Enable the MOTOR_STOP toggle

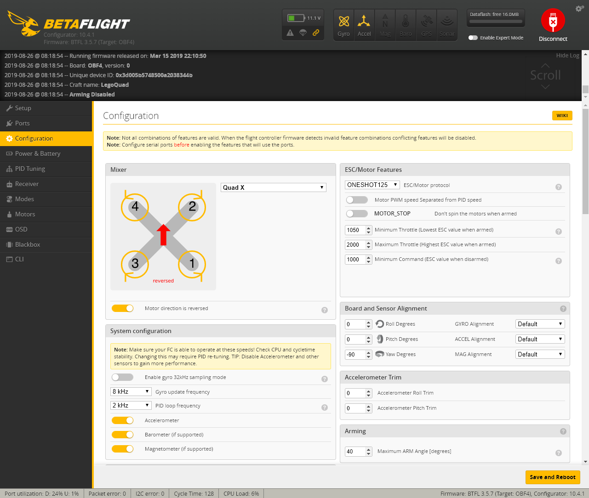[x=357, y=214]
